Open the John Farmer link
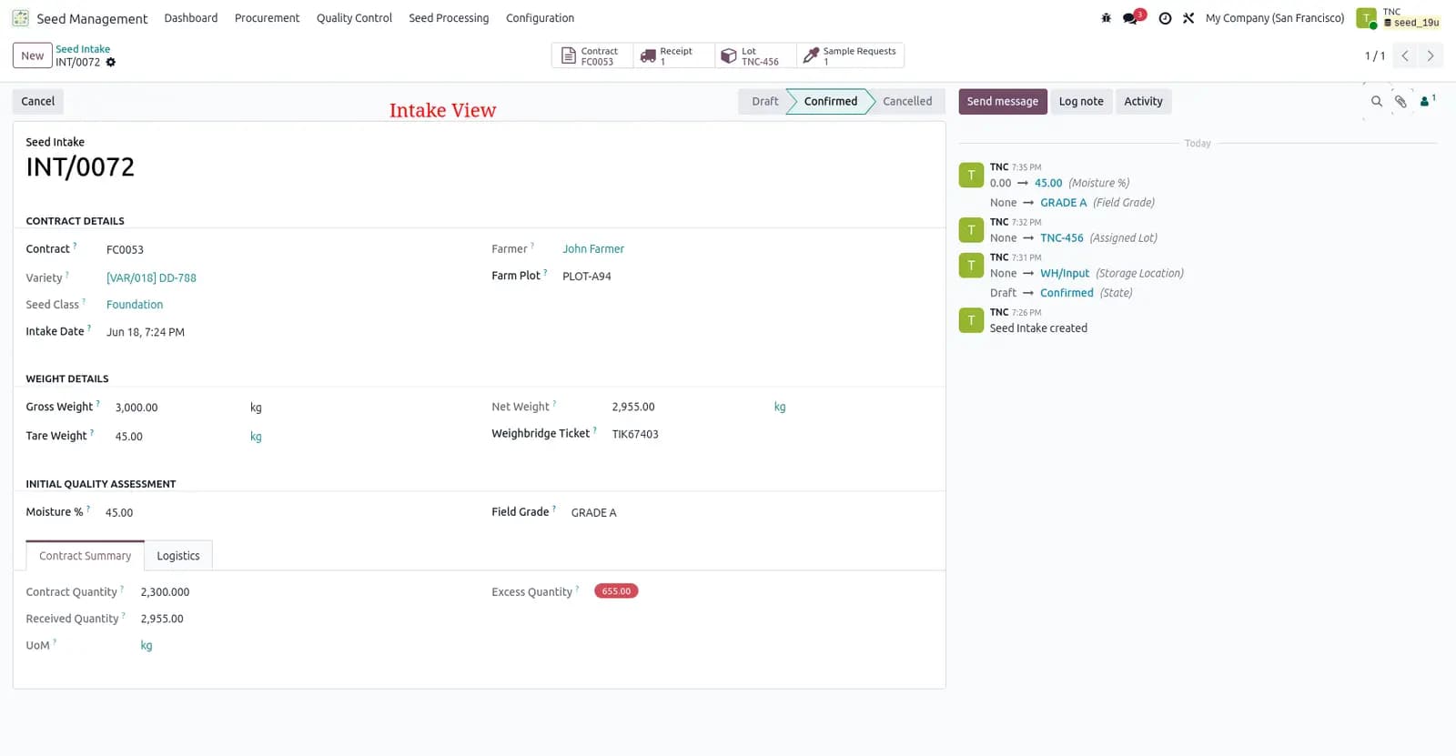Image resolution: width=1456 pixels, height=756 pixels. [x=593, y=249]
